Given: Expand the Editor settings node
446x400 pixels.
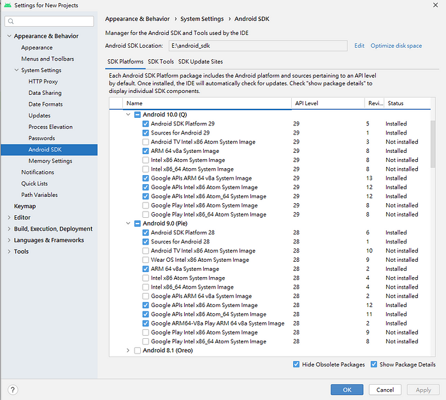Looking at the screenshot, I should pos(9,217).
